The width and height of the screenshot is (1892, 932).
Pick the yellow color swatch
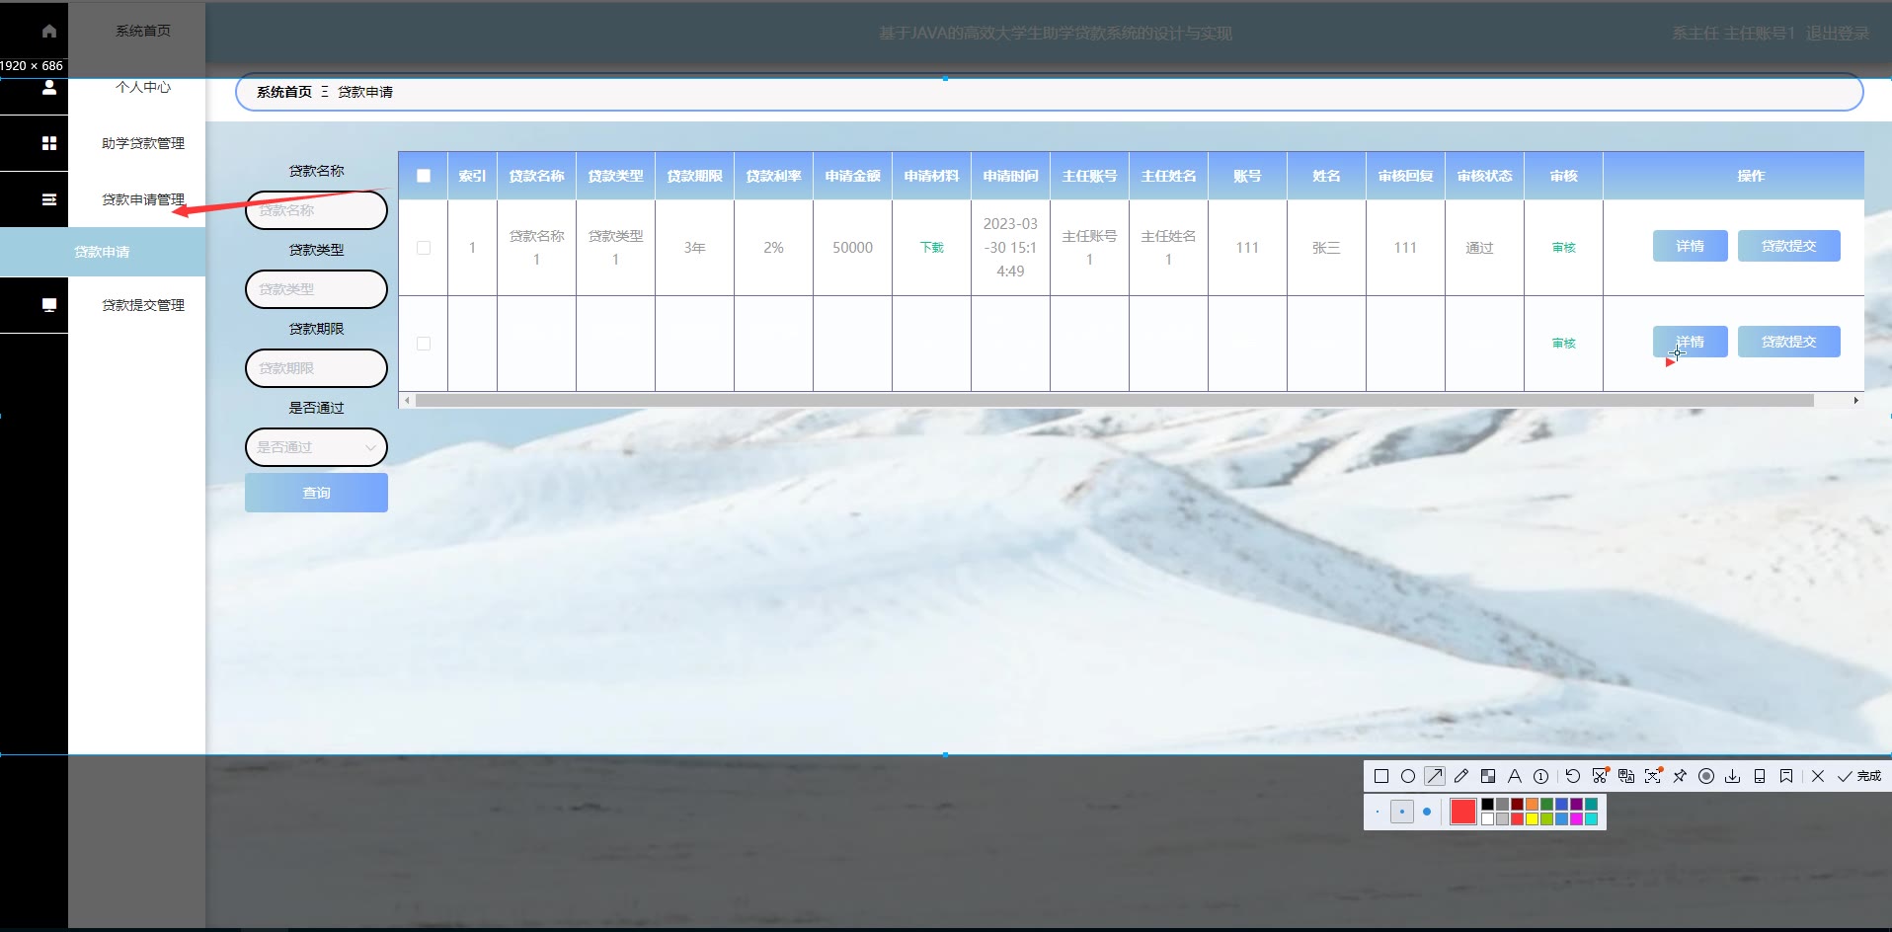(1532, 818)
